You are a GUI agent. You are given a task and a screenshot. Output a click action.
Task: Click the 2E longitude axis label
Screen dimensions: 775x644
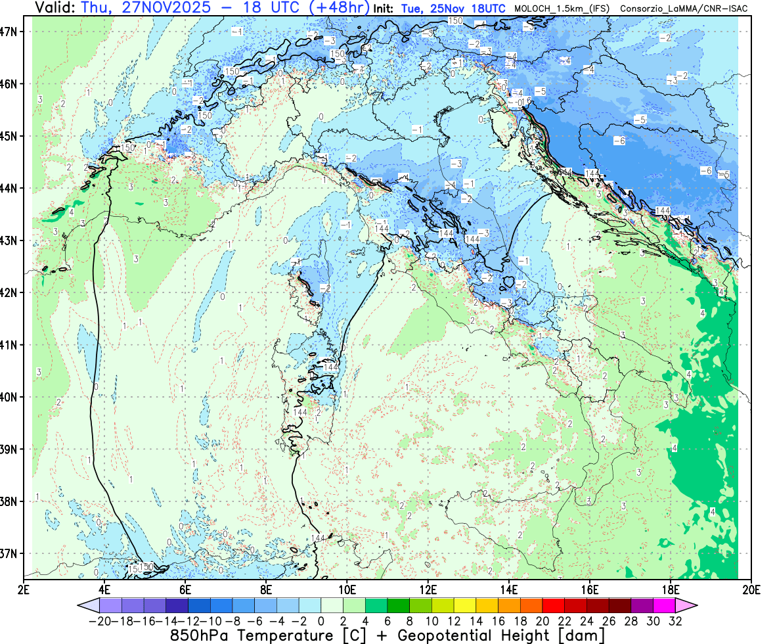tap(24, 587)
